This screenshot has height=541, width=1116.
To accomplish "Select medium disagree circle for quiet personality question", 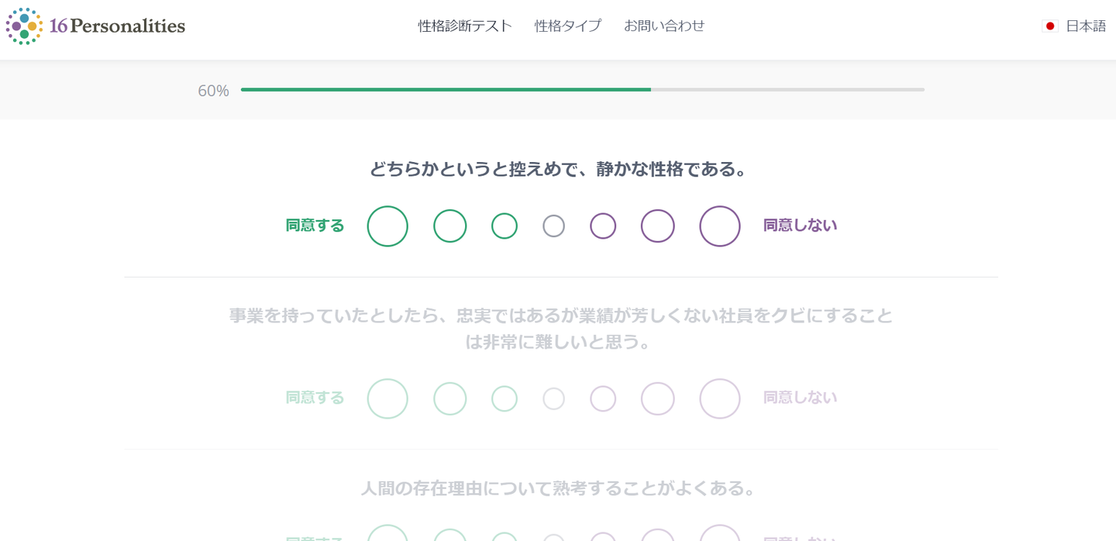I will tap(658, 226).
